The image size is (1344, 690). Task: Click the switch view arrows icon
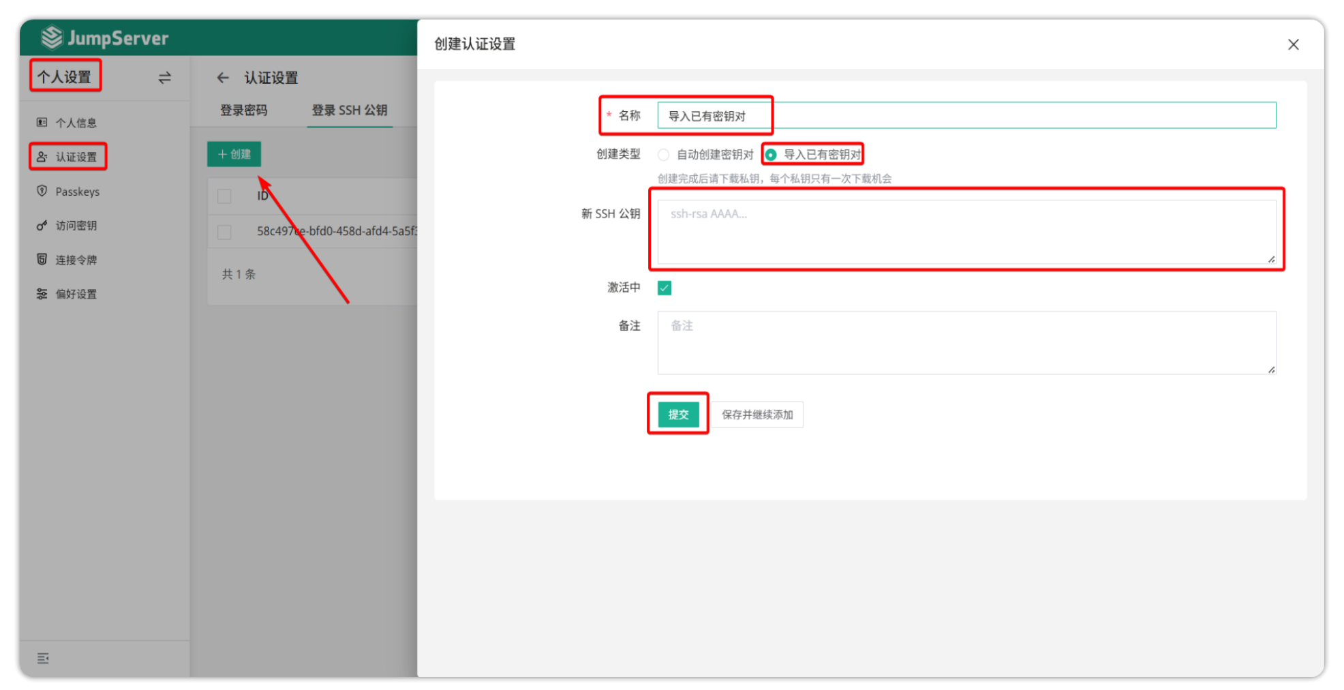[x=164, y=78]
